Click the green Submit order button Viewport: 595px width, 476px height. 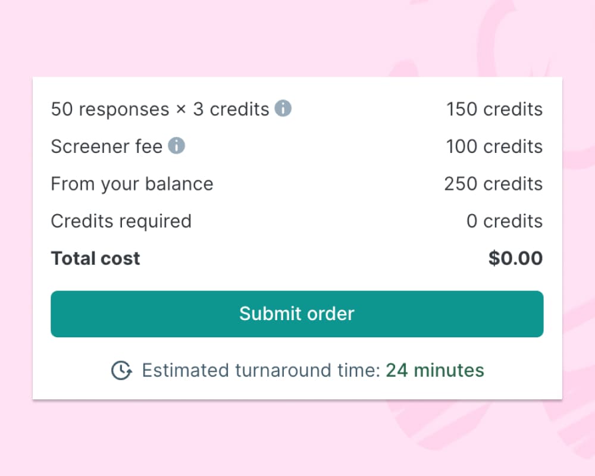(x=297, y=314)
